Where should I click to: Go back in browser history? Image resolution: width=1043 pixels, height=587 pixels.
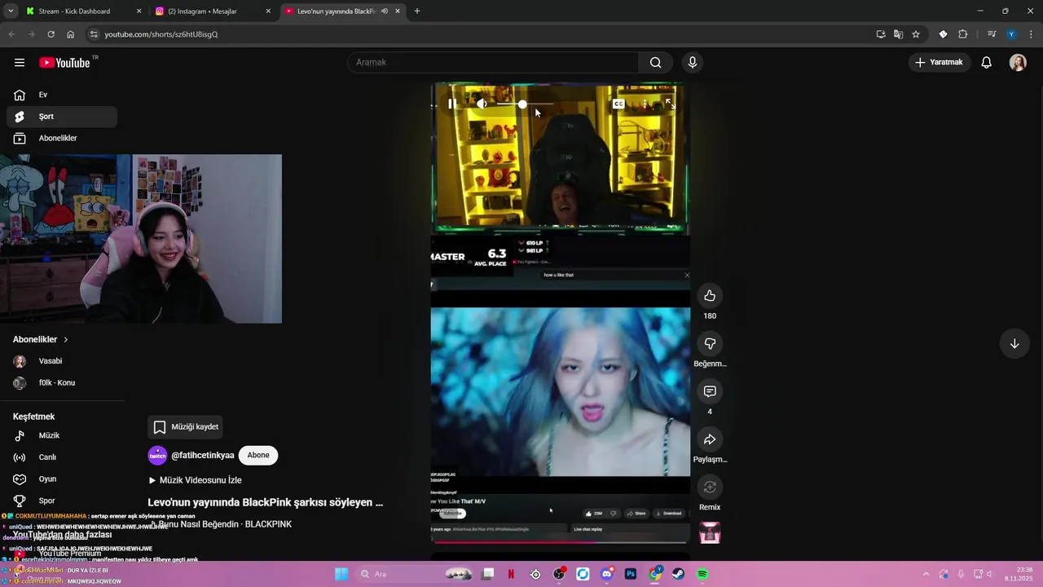click(11, 34)
